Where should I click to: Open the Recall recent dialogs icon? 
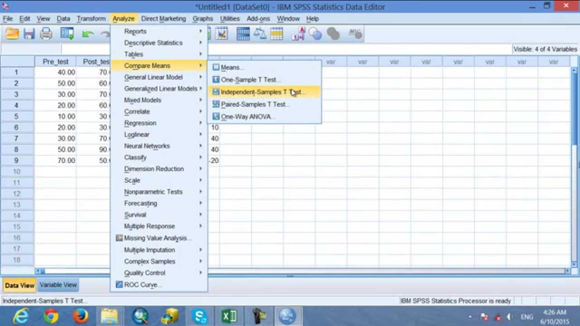pos(67,34)
